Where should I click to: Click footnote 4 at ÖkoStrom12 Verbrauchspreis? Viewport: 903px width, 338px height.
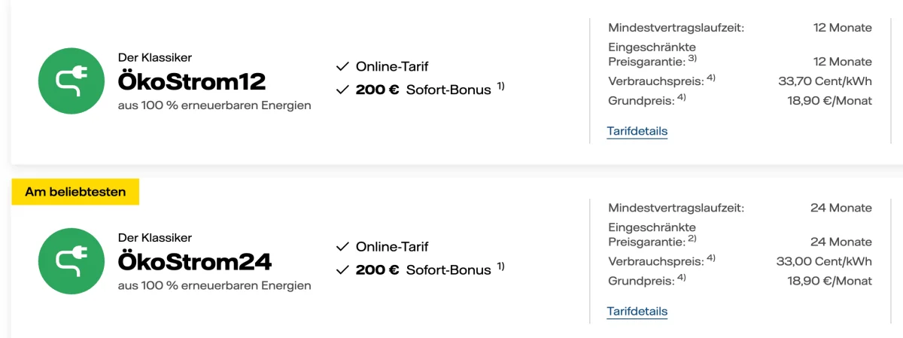[711, 78]
